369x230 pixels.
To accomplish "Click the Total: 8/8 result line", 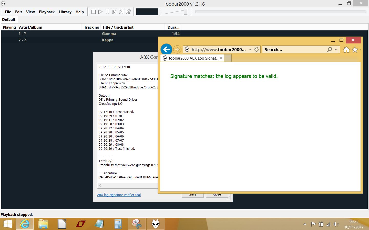I will 106,161.
